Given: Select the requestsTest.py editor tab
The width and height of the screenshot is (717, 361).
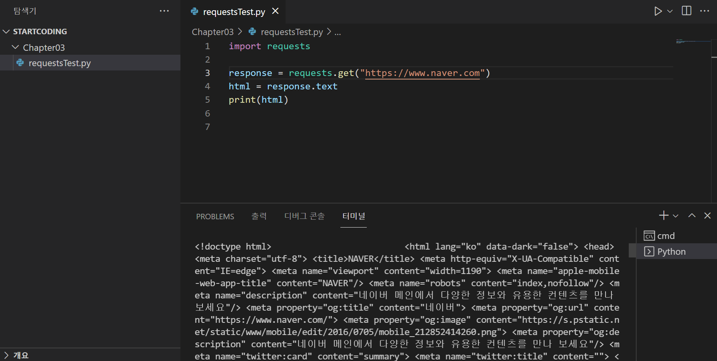Looking at the screenshot, I should pos(233,11).
